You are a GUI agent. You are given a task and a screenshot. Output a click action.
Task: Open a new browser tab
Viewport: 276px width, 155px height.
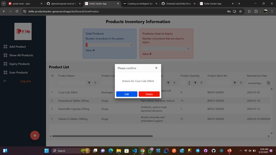tap(239, 3)
